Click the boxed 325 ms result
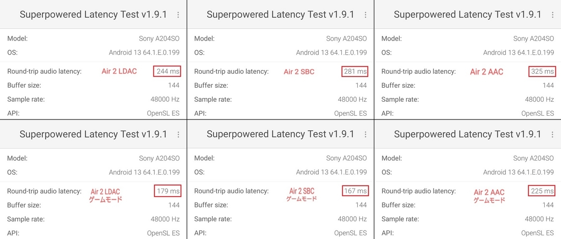This screenshot has width=561, height=239. [542, 71]
